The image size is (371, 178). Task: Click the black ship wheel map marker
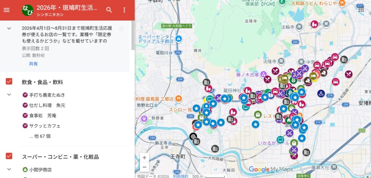[193, 136]
